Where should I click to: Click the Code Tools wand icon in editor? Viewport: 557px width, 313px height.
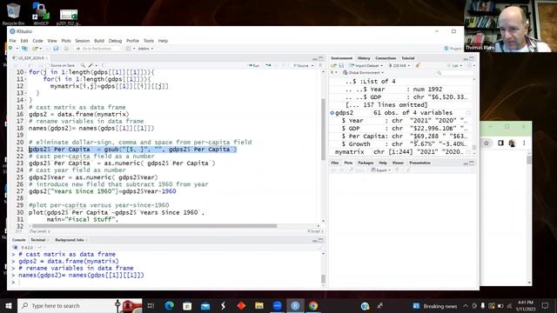coord(91,65)
